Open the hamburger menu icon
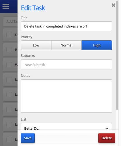The width and height of the screenshot is (121, 146). 6,6
